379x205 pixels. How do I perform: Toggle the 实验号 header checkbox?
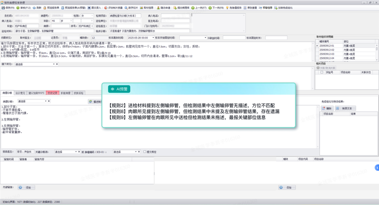pos(322,72)
